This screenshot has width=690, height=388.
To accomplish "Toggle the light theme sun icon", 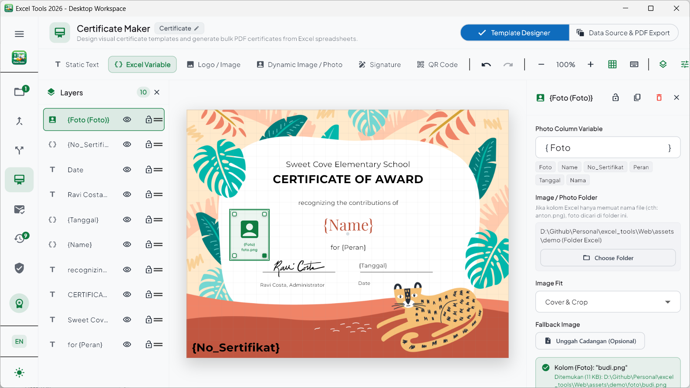I will pos(19,372).
